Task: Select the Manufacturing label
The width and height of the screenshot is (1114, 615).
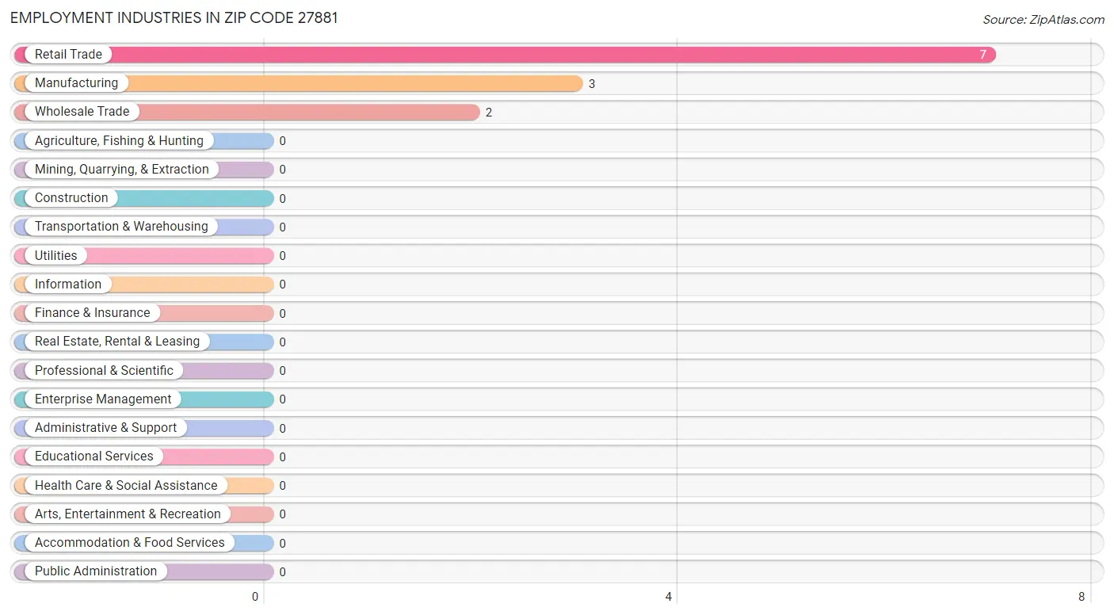Action: (76, 83)
